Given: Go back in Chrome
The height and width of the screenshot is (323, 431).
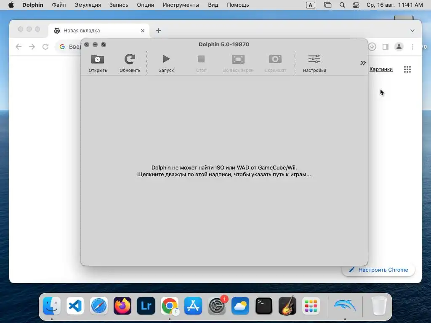Looking at the screenshot, I should (x=19, y=47).
